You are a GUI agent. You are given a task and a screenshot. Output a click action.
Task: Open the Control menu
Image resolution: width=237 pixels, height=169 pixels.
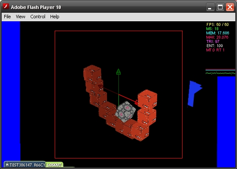38,17
